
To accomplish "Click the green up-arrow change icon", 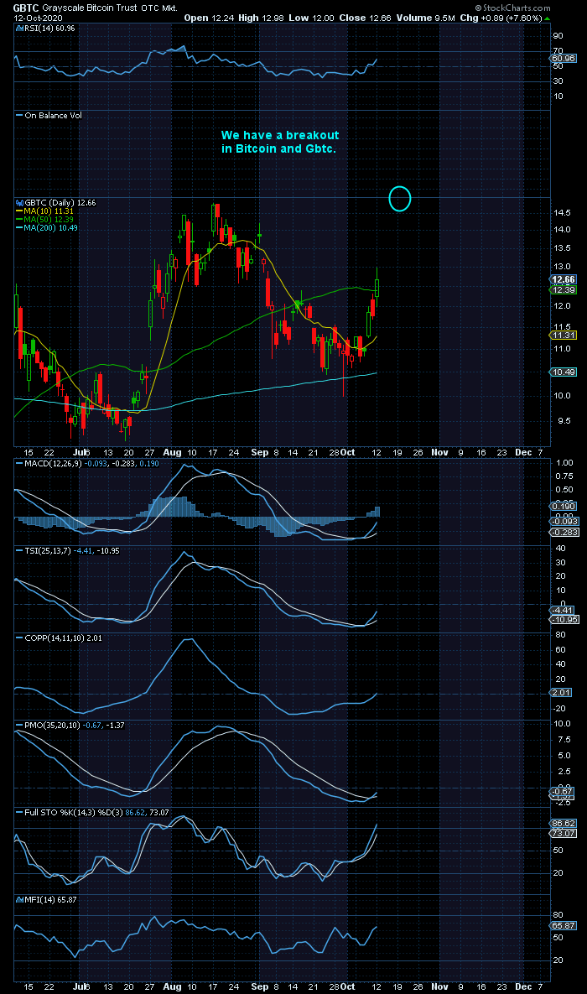I will click(x=547, y=18).
